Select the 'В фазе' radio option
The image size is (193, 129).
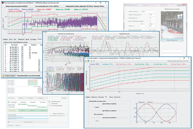(x=95, y=107)
